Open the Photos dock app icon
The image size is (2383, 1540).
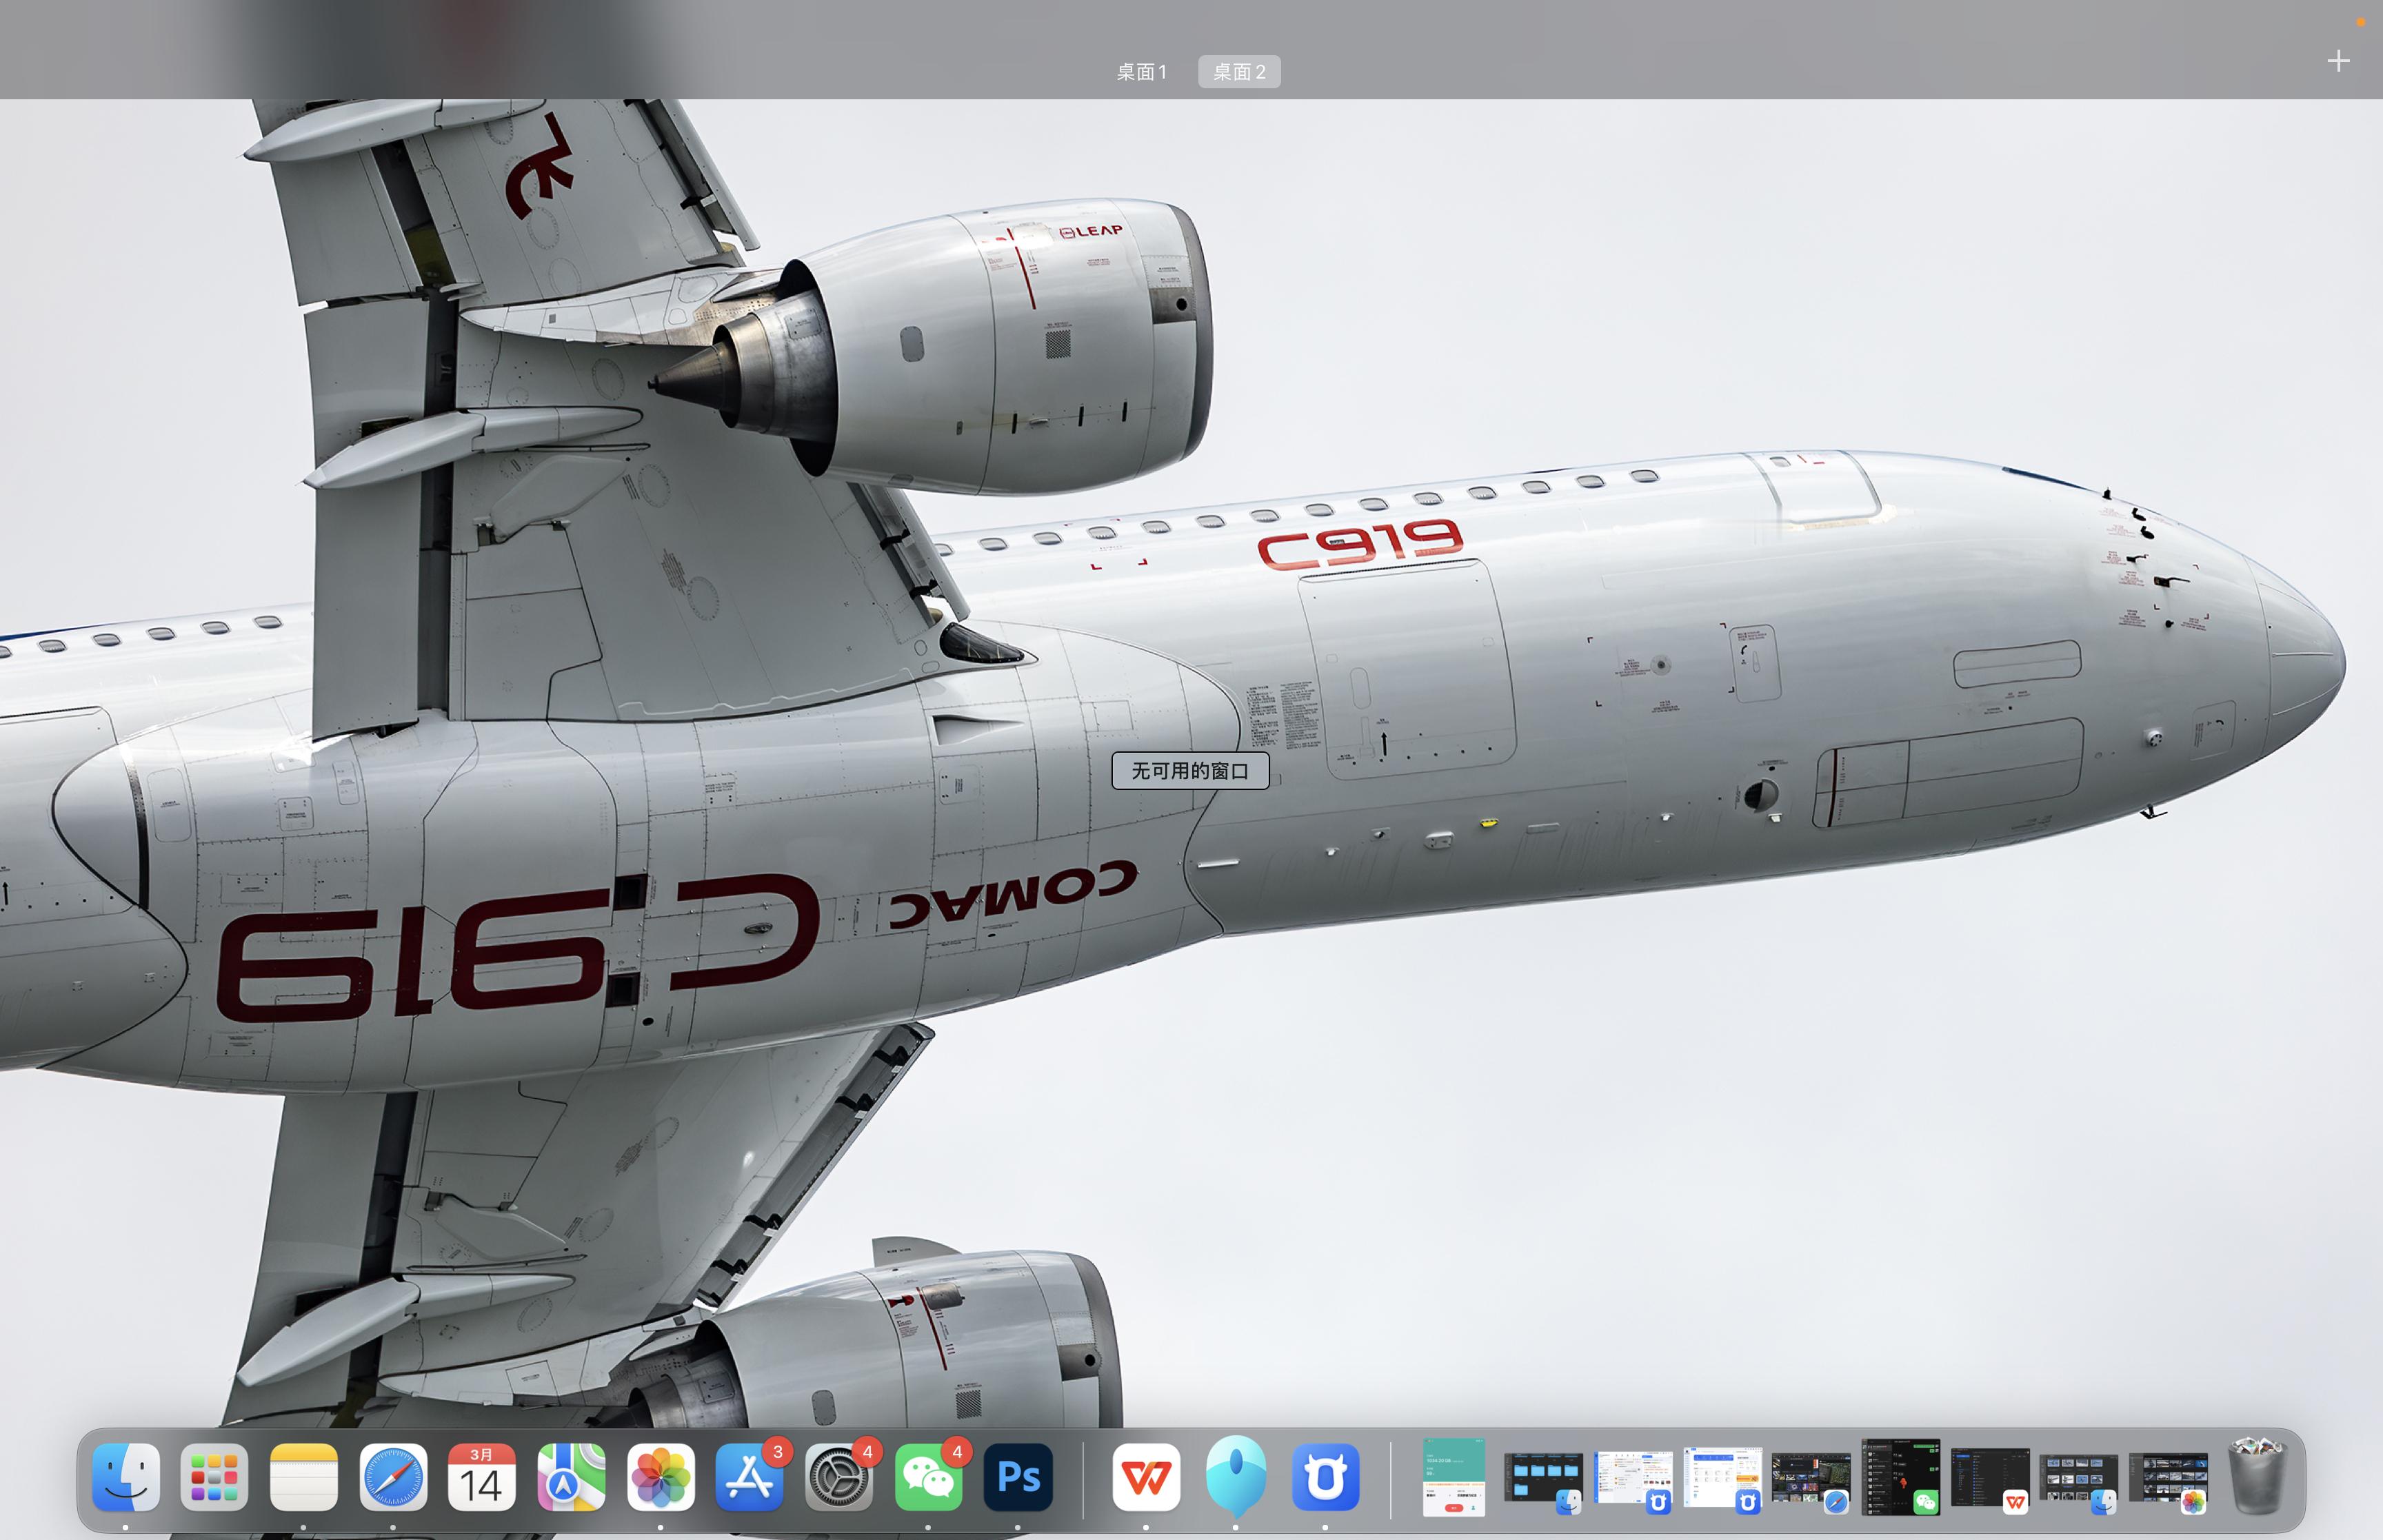pyautogui.click(x=661, y=1476)
